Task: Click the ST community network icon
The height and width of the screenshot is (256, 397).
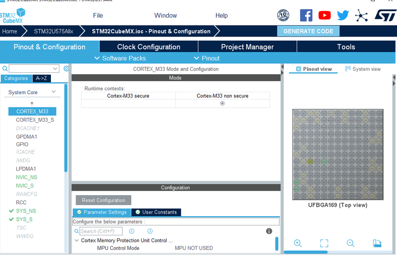Action: pos(361,16)
